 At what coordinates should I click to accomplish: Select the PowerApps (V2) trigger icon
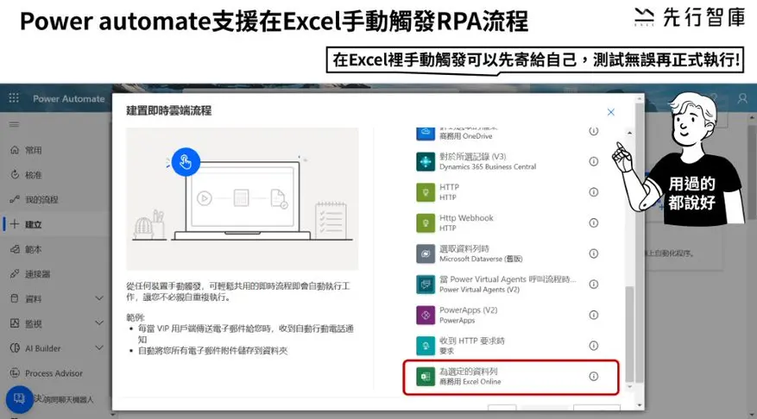426,315
